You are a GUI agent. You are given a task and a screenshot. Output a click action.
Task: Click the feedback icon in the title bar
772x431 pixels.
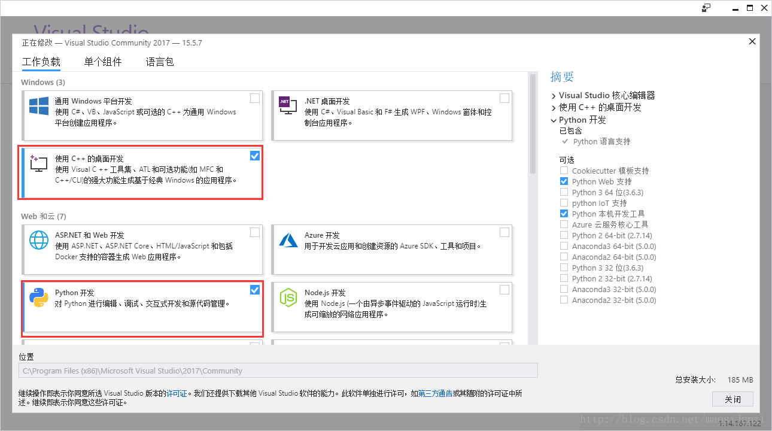[706, 8]
